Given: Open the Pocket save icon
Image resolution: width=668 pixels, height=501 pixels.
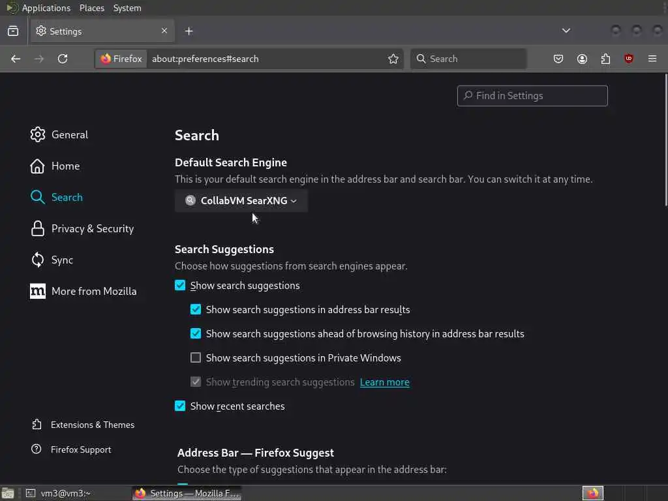Looking at the screenshot, I should coord(558,59).
